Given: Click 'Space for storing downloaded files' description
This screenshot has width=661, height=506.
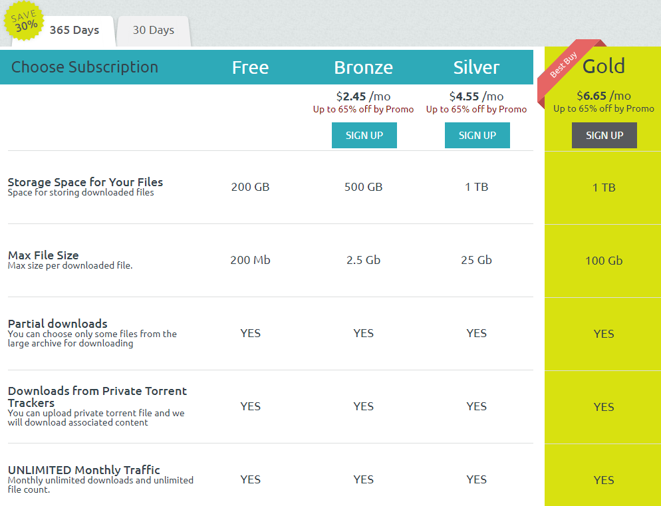Looking at the screenshot, I should click(80, 192).
